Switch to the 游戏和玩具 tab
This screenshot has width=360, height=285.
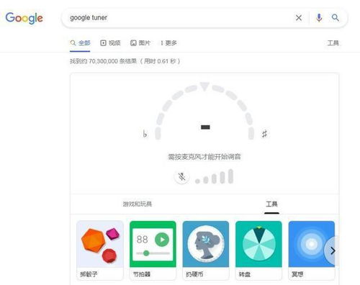coord(138,204)
